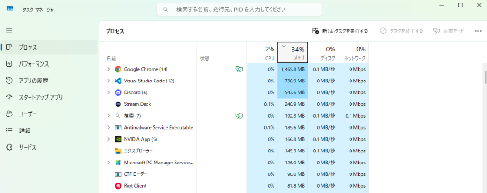Go to the サービス page

(x=28, y=147)
